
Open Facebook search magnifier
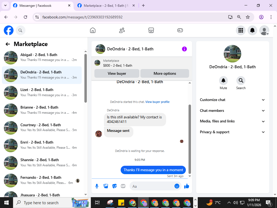pyautogui.click(x=21, y=30)
